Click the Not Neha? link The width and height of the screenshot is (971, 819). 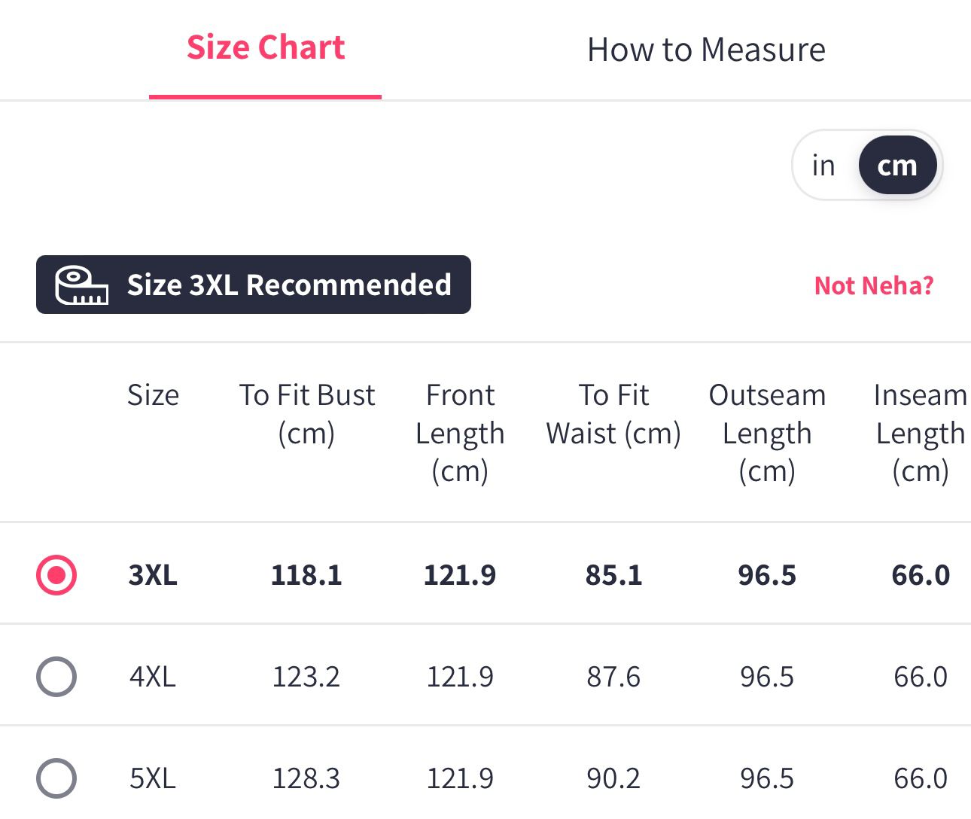(x=874, y=286)
